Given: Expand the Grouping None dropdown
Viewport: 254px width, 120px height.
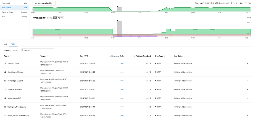Looking at the screenshot, I should (15, 50).
